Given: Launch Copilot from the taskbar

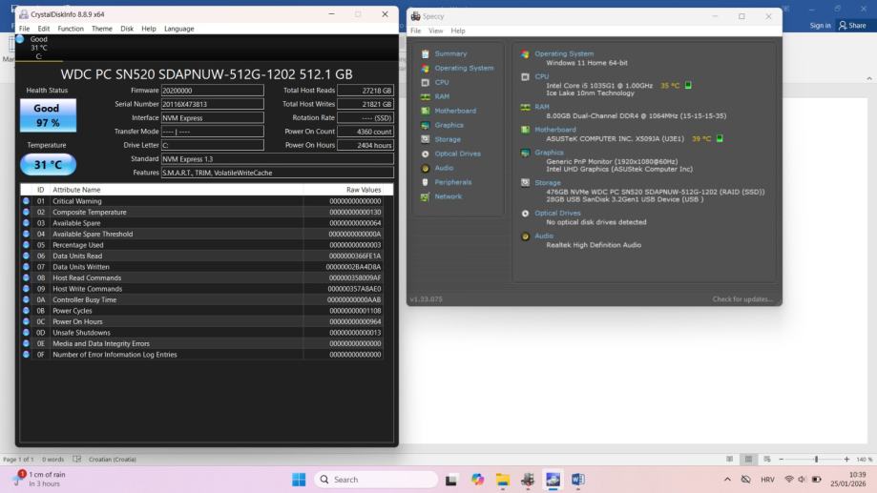Looking at the screenshot, I should (x=477, y=480).
